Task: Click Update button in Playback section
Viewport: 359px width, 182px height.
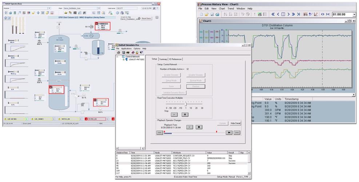Action: pos(223,123)
